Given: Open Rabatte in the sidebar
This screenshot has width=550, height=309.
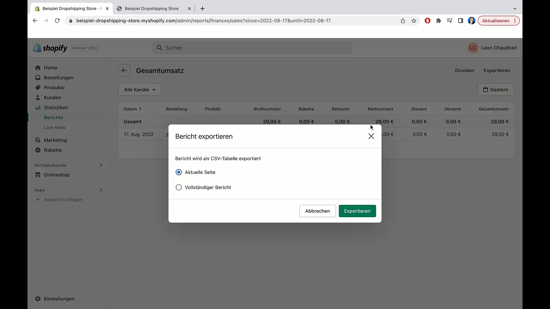Looking at the screenshot, I should tap(53, 150).
